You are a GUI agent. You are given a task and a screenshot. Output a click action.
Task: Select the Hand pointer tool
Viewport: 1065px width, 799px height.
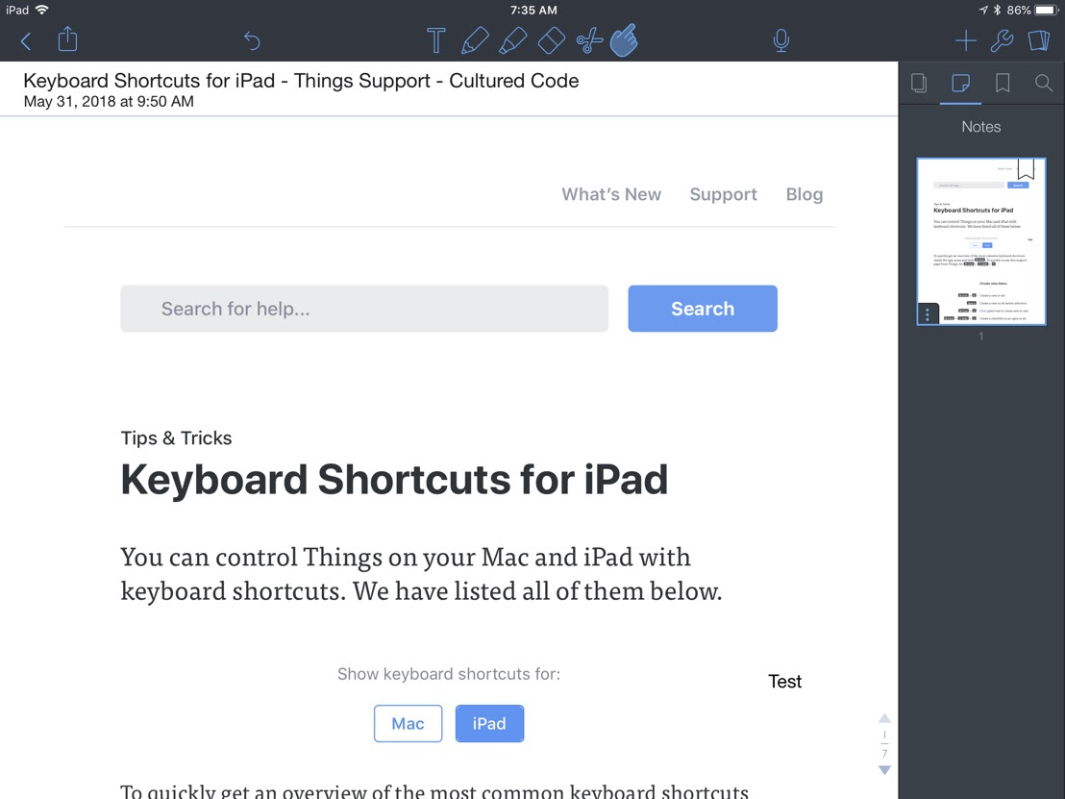[x=624, y=40]
